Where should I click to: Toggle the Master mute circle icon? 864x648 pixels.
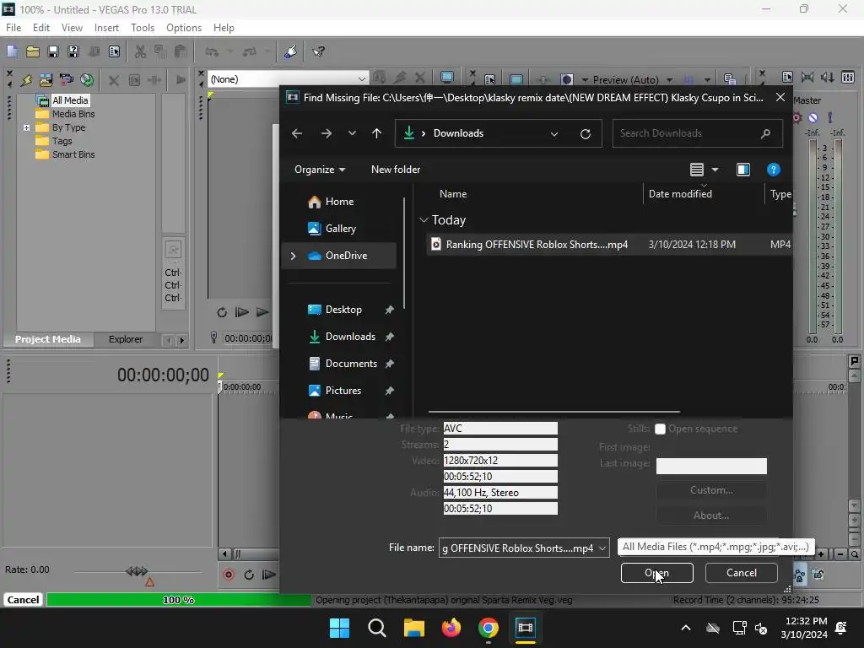(813, 117)
